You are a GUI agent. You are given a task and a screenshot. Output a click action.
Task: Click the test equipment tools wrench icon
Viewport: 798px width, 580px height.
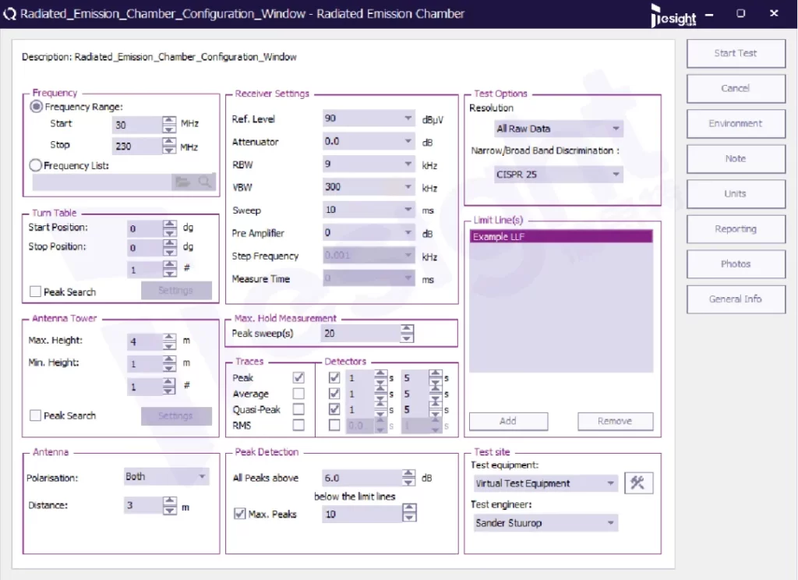tap(638, 483)
